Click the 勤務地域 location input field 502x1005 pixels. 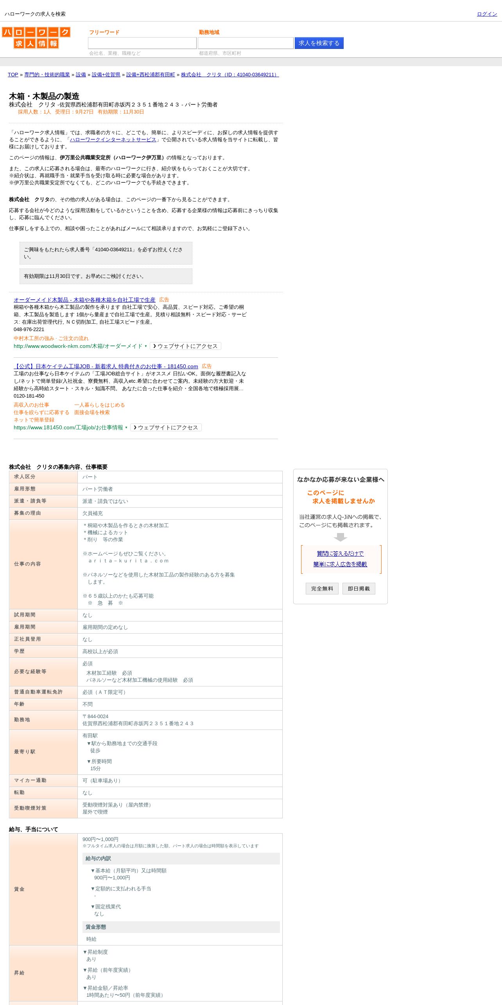tap(246, 43)
